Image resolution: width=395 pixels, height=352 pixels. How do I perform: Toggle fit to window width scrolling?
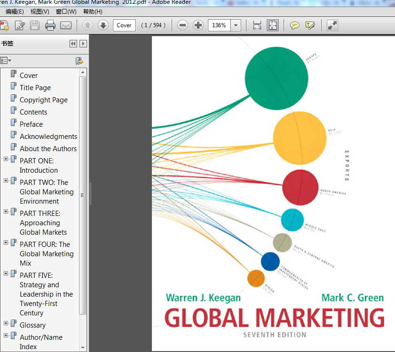[257, 25]
